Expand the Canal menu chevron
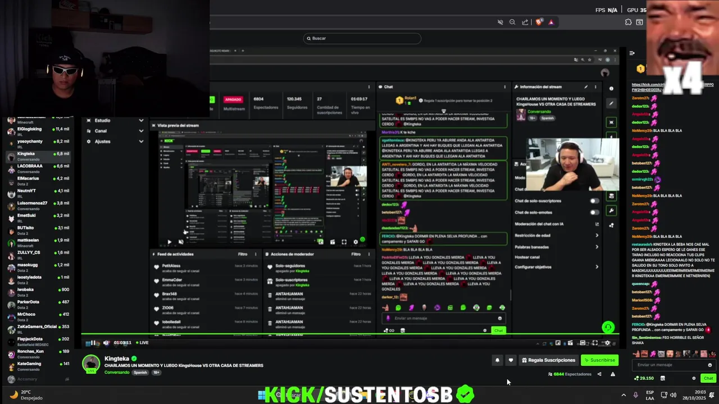 click(x=141, y=131)
